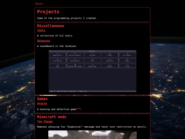Click the mail tile in Dionysus screenshot
This screenshot has height=139, width=185.
(58, 66)
